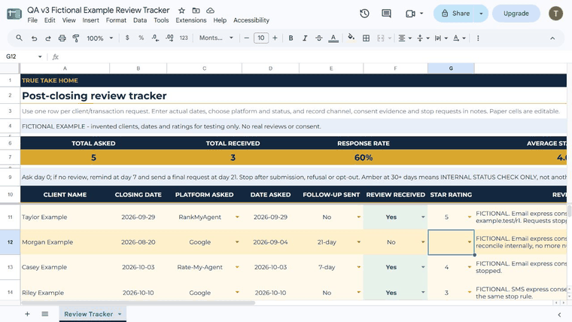Open the Format menu
Image resolution: width=572 pixels, height=322 pixels.
[116, 20]
